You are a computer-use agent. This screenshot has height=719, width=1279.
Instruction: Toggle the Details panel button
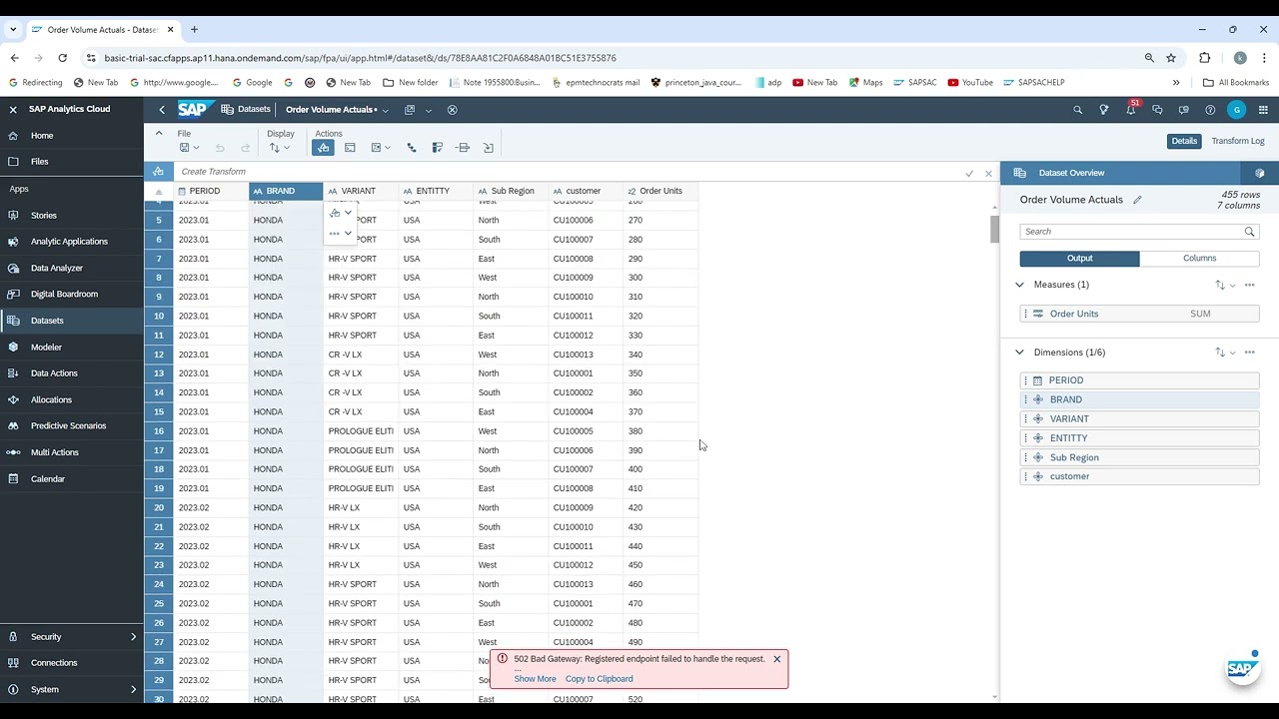pyautogui.click(x=1184, y=141)
